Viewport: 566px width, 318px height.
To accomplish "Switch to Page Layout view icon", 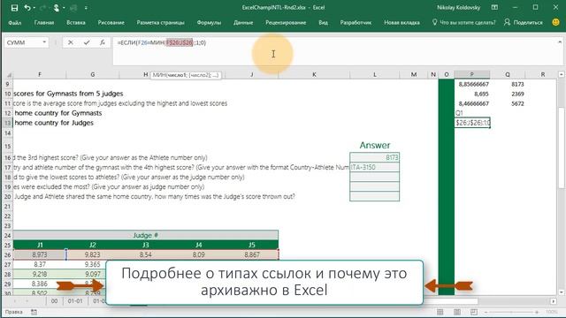I will (457, 312).
